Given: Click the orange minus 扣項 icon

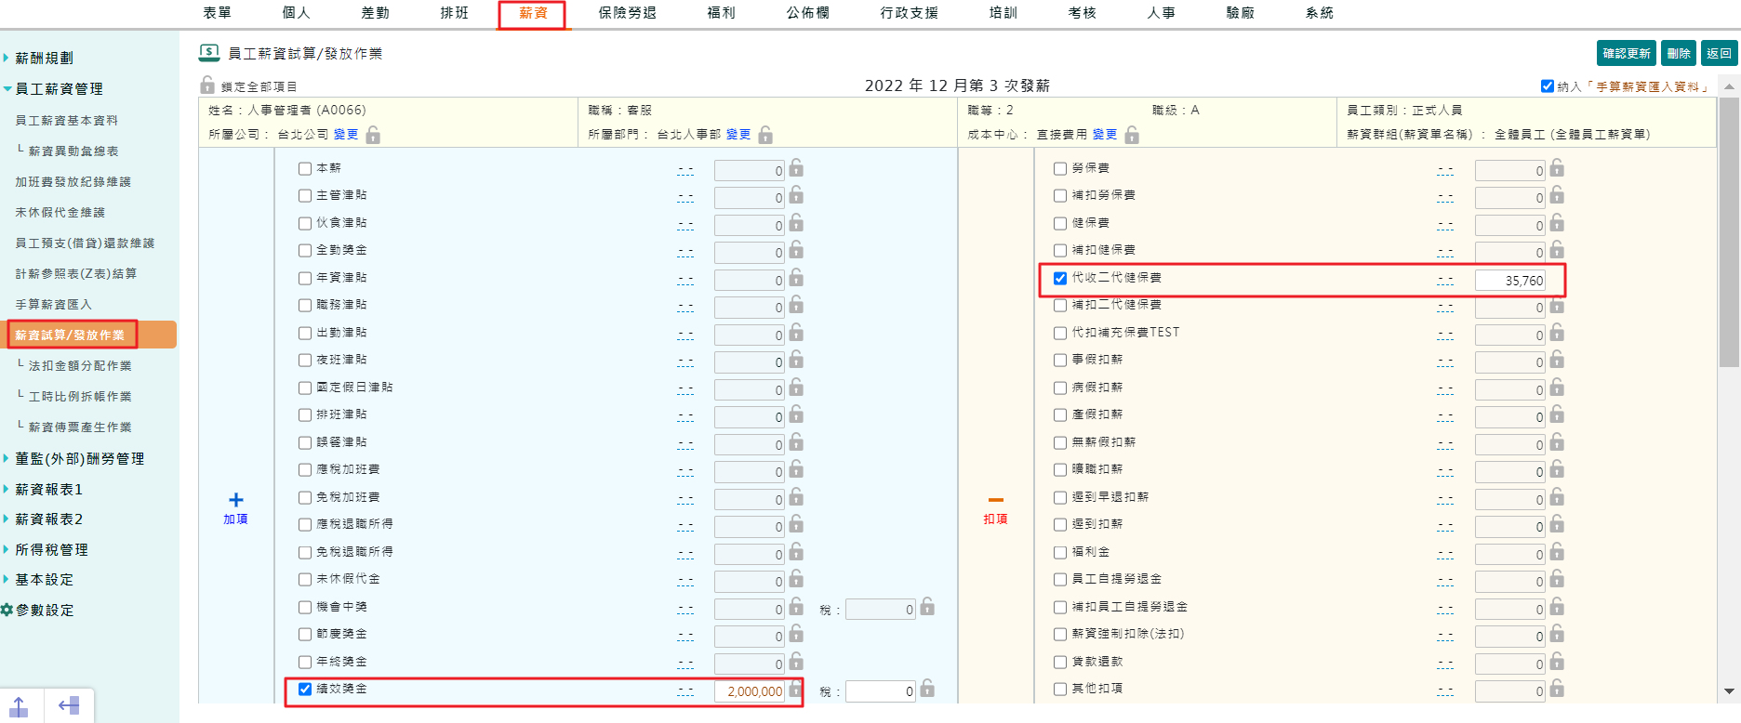Looking at the screenshot, I should click(x=996, y=500).
